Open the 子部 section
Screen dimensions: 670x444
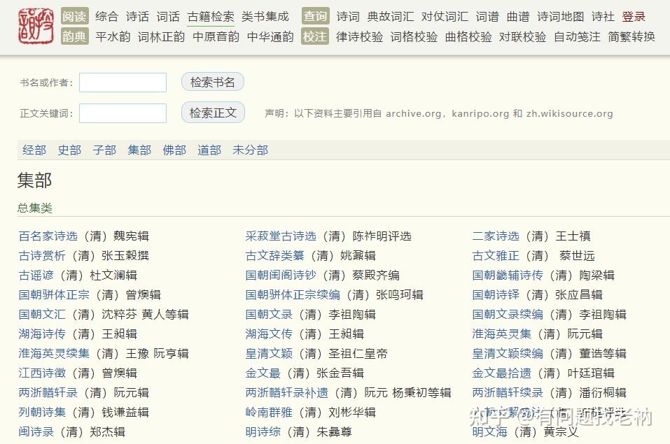(104, 150)
